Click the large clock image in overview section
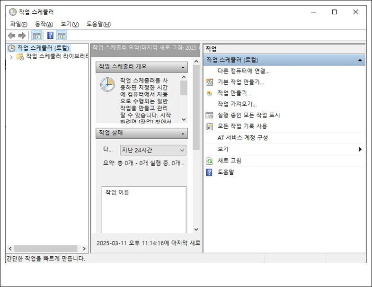Viewport: 372px width, 287px height. 107,84
